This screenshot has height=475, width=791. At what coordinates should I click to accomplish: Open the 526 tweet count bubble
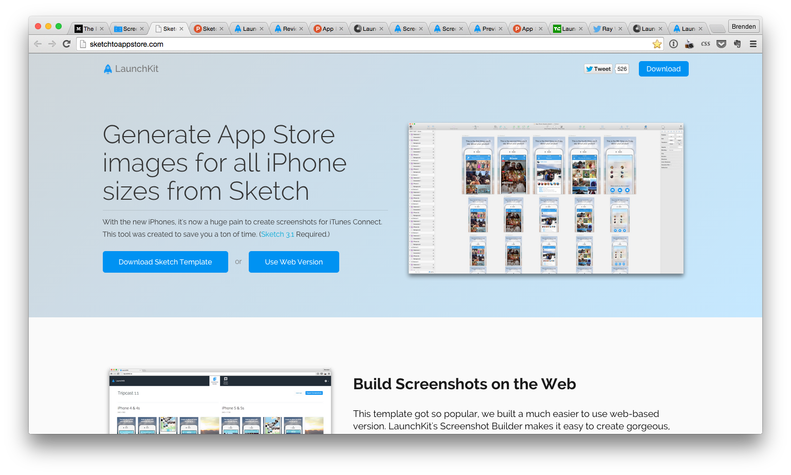click(622, 69)
